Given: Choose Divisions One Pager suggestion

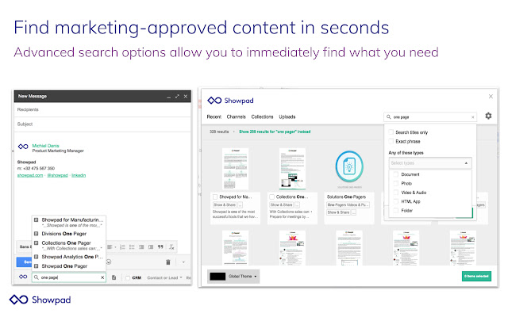Looking at the screenshot, I should click(69, 234).
